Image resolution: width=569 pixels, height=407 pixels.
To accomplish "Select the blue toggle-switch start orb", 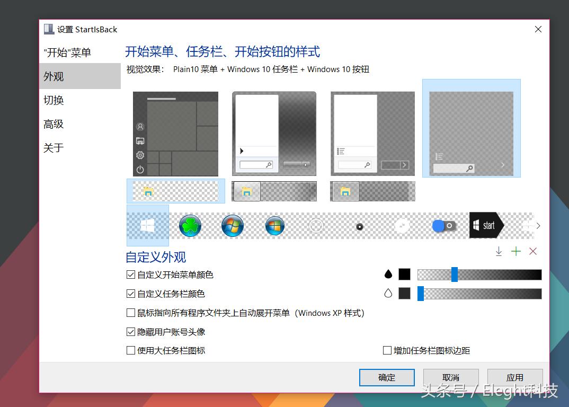I will coord(444,225).
